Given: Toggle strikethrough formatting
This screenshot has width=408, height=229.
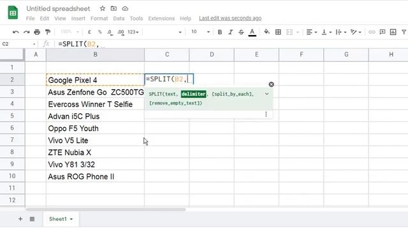Looking at the screenshot, I should tap(241, 32).
